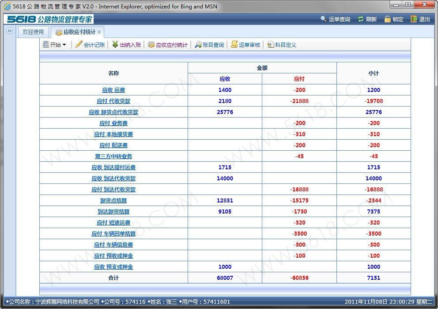Switch to the 欢迎使用 tab
438x309 pixels.
pos(34,32)
